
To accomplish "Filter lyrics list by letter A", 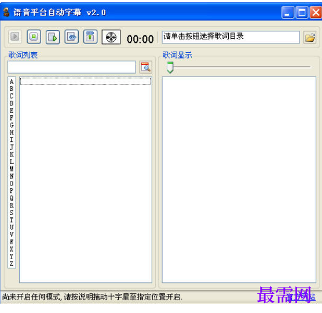I will 12,82.
